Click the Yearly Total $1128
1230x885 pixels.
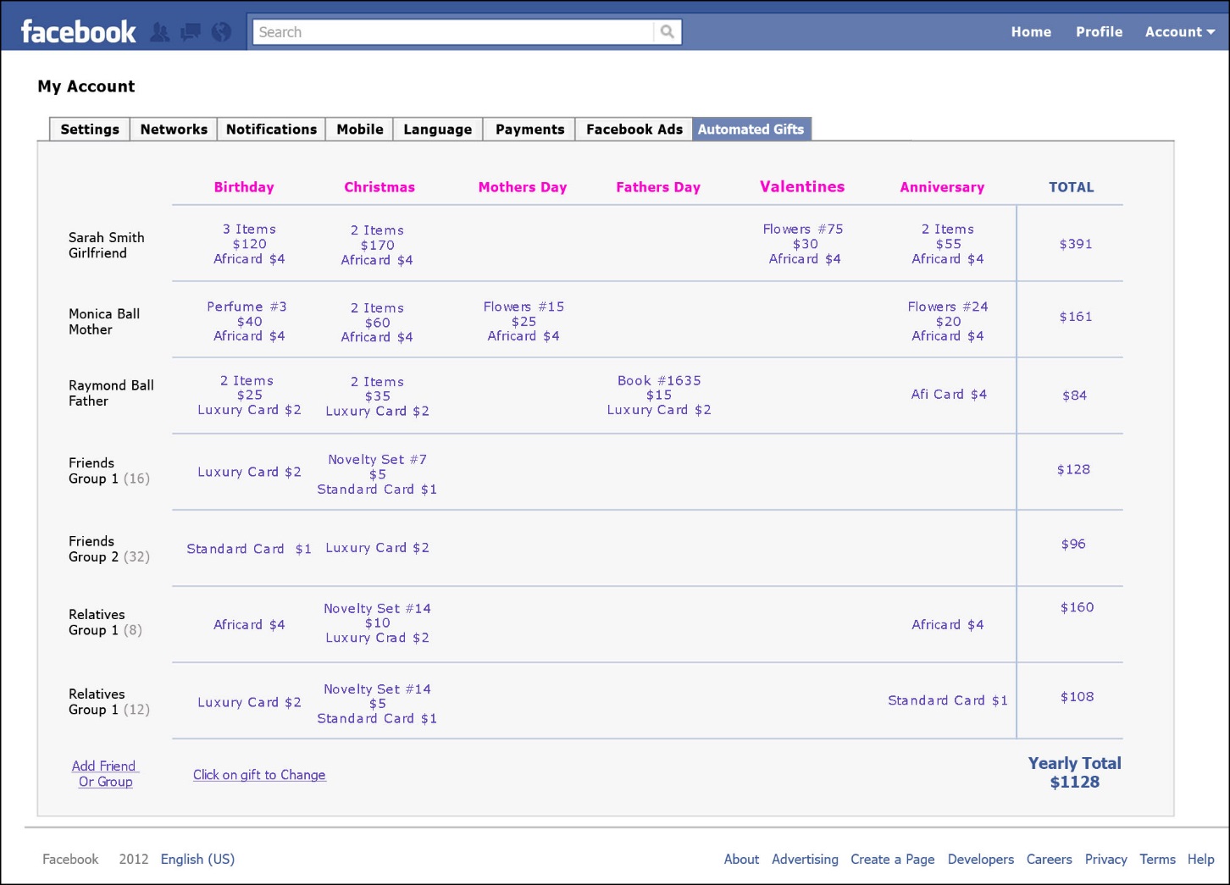(1075, 772)
